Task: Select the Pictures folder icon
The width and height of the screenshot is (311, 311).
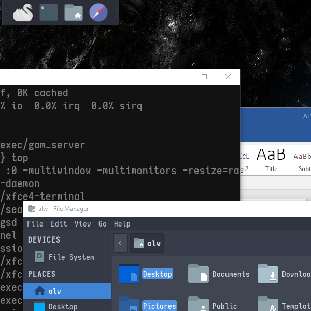Action: pyautogui.click(x=129, y=305)
